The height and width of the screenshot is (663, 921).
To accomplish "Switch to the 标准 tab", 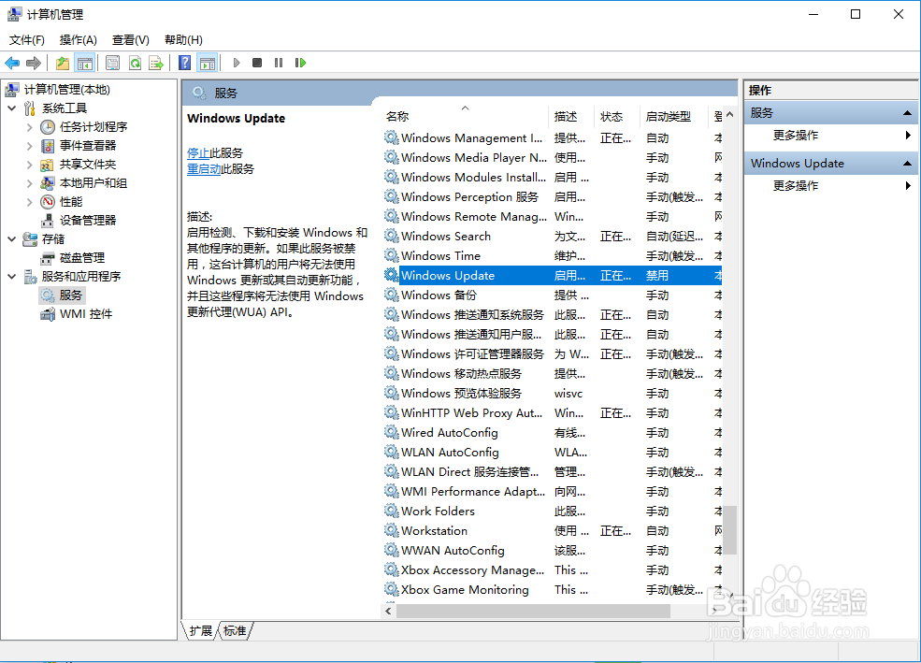I will coord(234,631).
